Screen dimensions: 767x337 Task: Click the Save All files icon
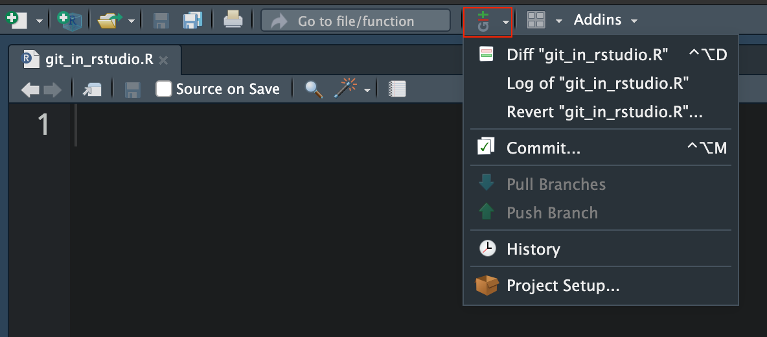(193, 20)
